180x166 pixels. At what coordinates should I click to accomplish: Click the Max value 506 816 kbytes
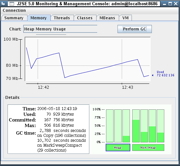tap(59, 125)
